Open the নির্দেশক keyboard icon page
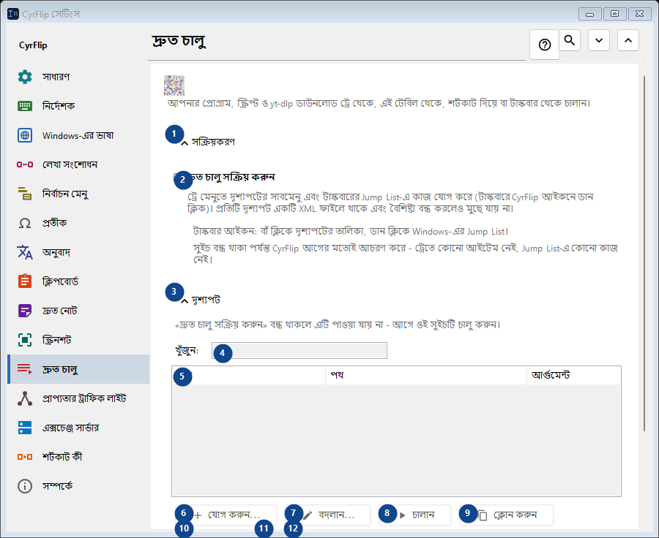Screen dimensions: 659x538 click(25, 106)
